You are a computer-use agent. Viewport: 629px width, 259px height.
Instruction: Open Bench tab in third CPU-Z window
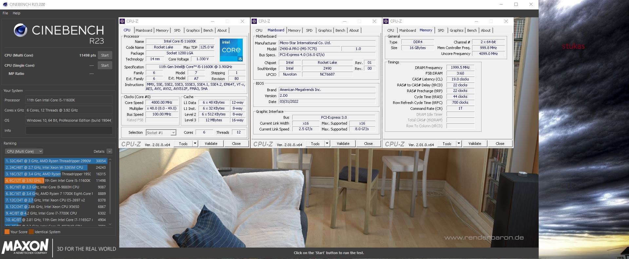[x=472, y=30]
